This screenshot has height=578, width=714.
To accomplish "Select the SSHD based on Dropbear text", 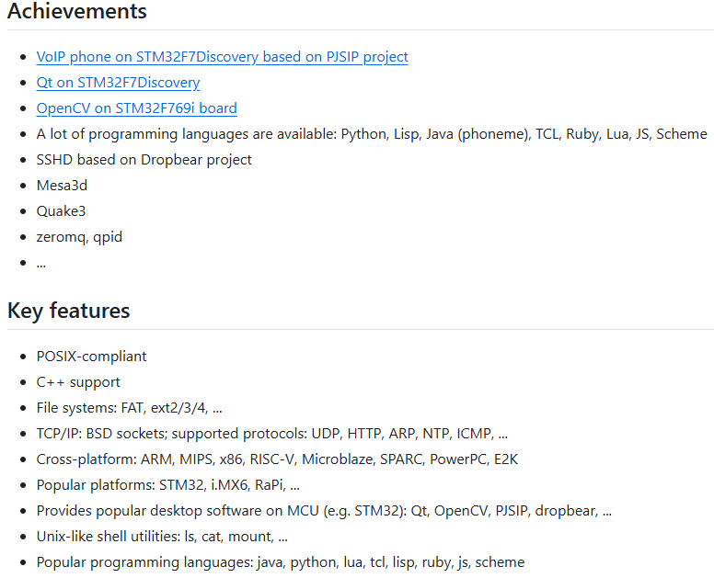I will tap(144, 160).
